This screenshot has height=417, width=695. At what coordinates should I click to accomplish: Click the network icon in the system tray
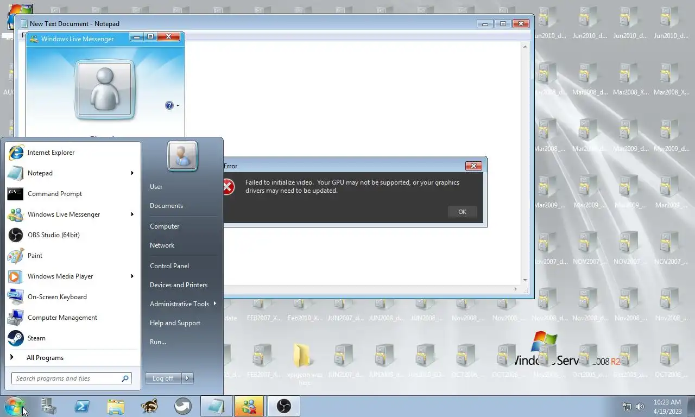pyautogui.click(x=627, y=407)
